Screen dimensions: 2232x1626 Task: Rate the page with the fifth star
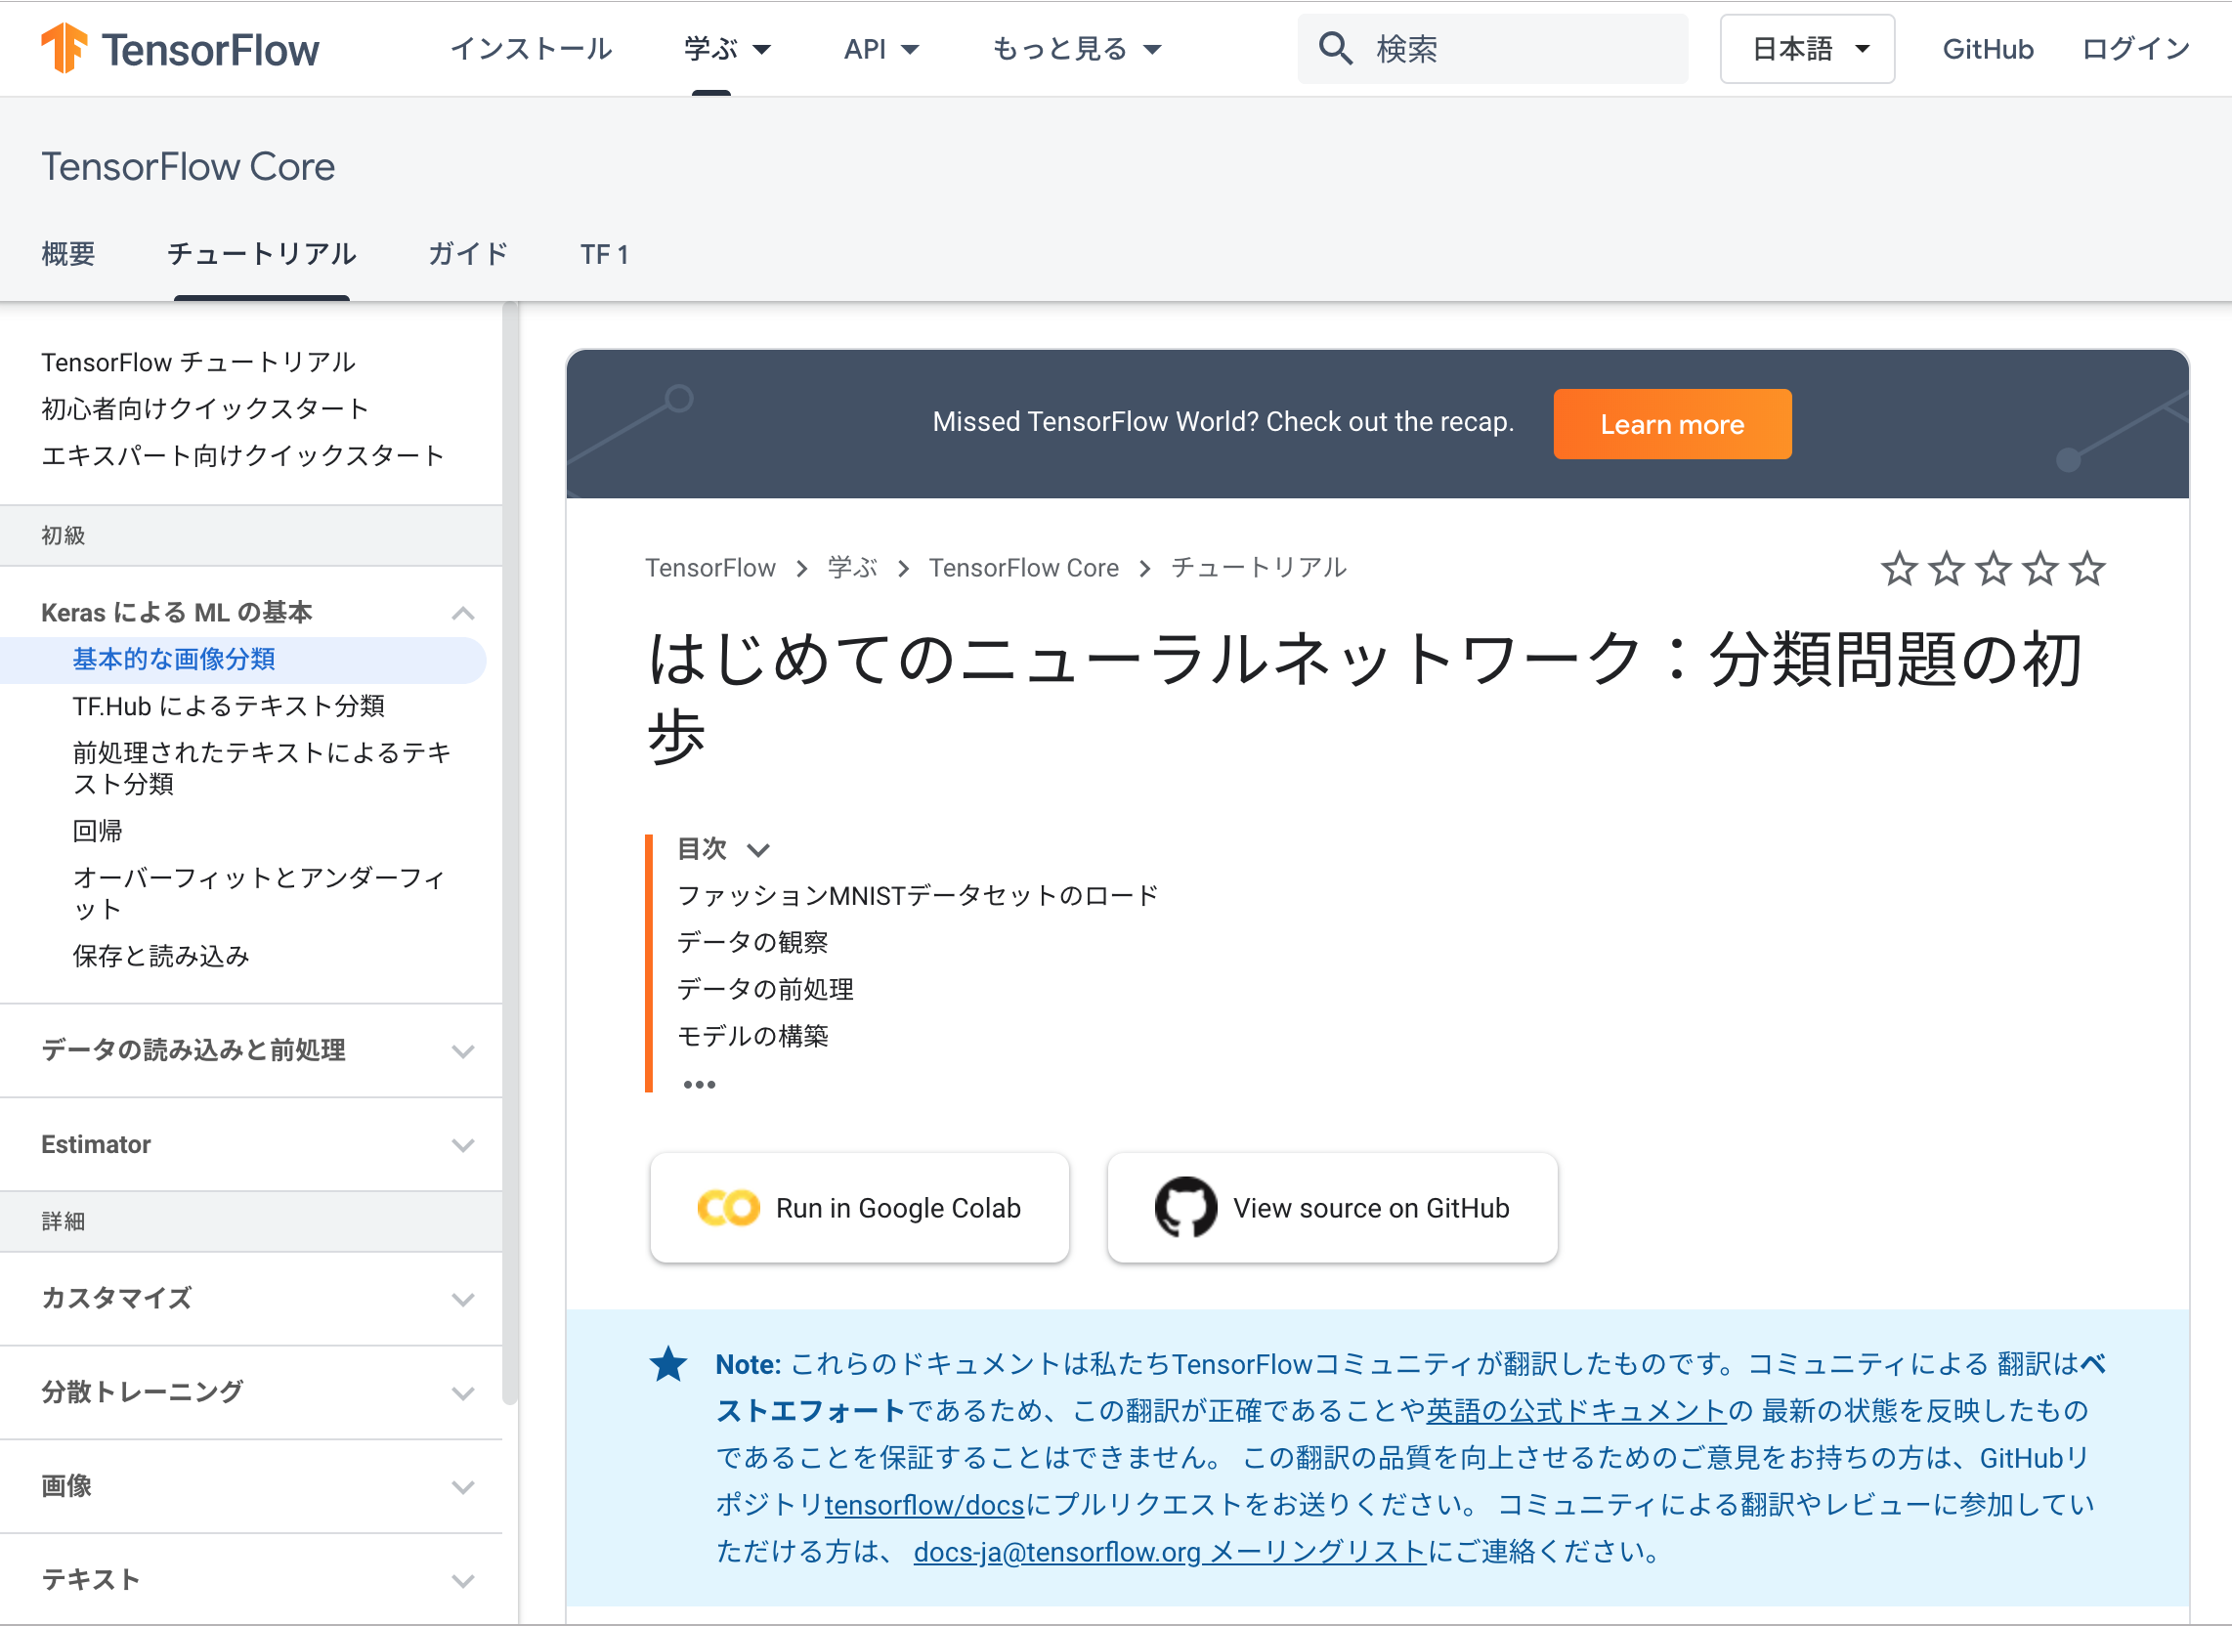2087,569
